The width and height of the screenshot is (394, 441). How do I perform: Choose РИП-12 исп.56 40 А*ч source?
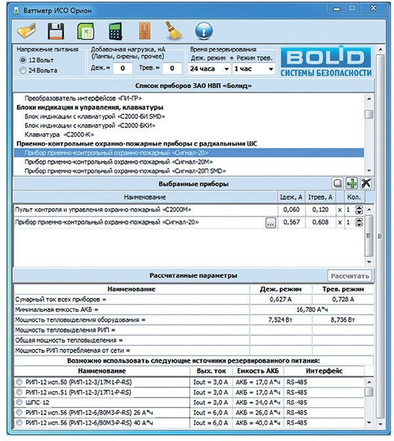(19, 423)
